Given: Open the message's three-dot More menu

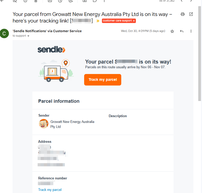Looking at the screenshot, I should [191, 31].
